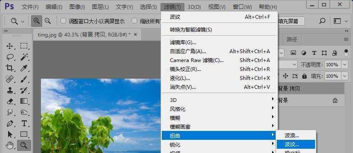This screenshot has height=153, width=353.
Task: Select the Rectangular Marquee tool
Action: click(24, 46)
